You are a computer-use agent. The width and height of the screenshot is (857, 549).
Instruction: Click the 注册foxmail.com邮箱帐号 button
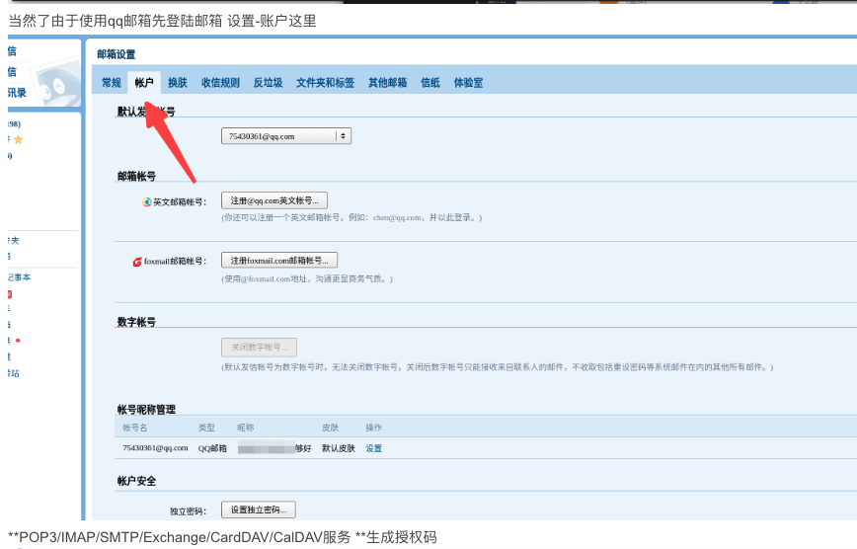tap(279, 261)
